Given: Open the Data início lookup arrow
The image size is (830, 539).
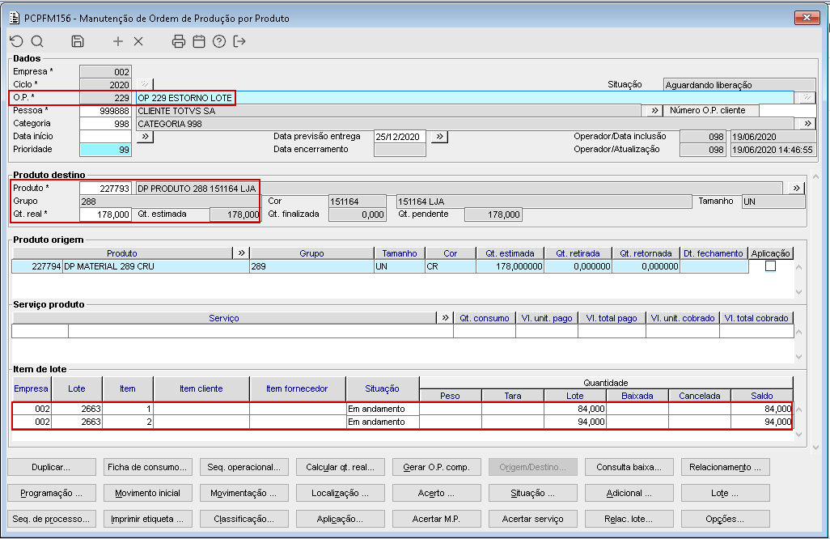Looking at the screenshot, I should (145, 137).
